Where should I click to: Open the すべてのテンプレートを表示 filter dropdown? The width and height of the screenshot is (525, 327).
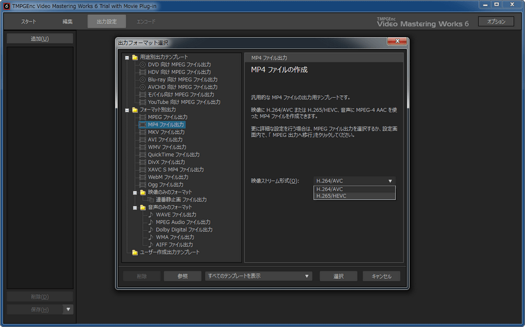tap(259, 276)
